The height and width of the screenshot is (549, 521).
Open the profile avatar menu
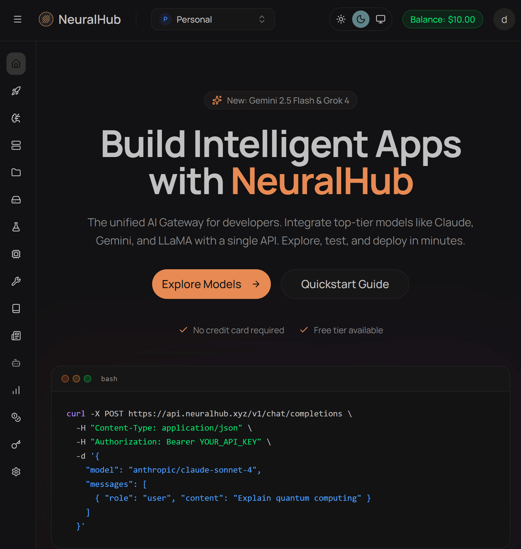pos(504,19)
